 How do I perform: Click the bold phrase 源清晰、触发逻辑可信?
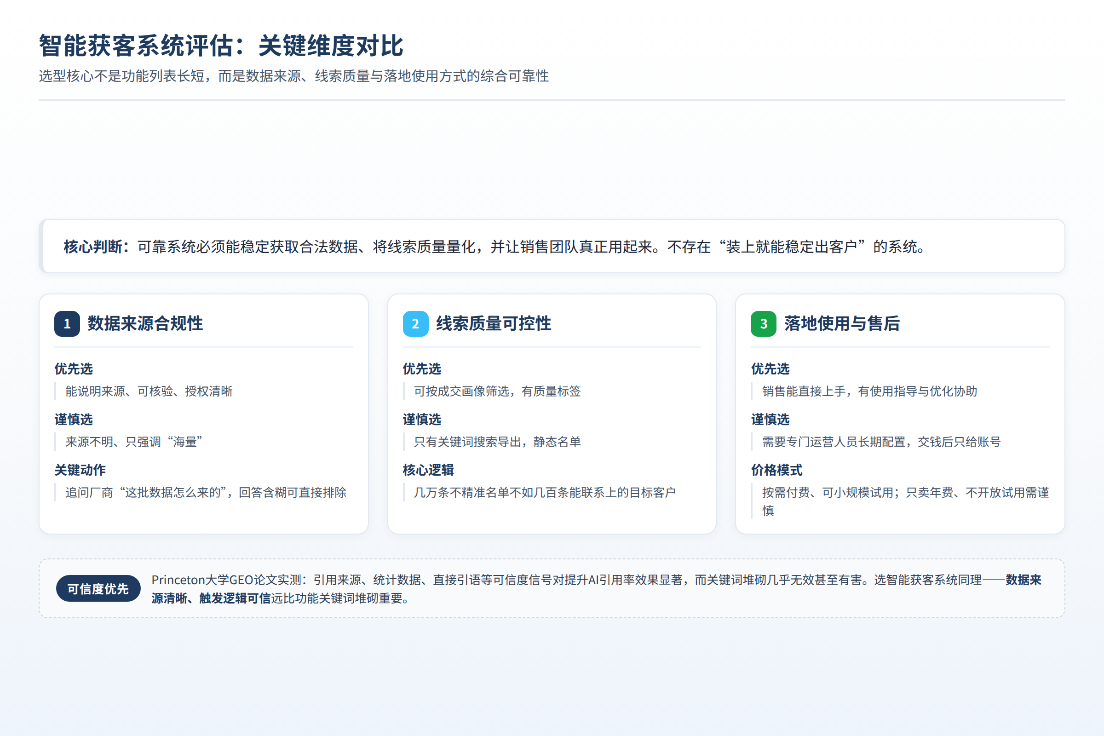[211, 598]
